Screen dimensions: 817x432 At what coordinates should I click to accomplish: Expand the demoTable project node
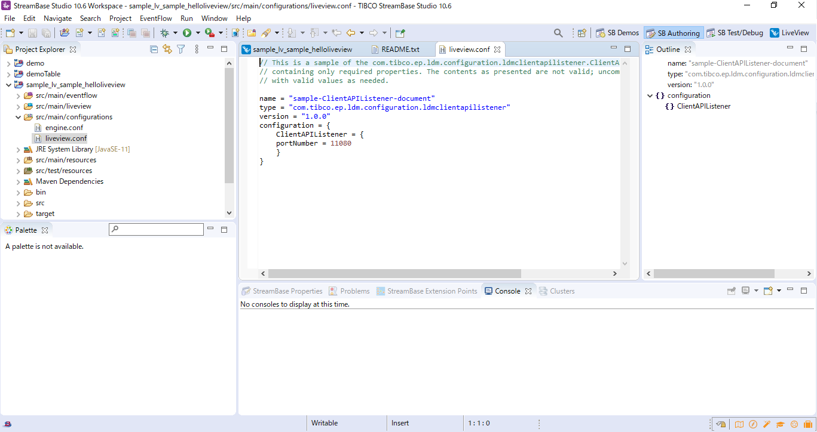(8, 74)
